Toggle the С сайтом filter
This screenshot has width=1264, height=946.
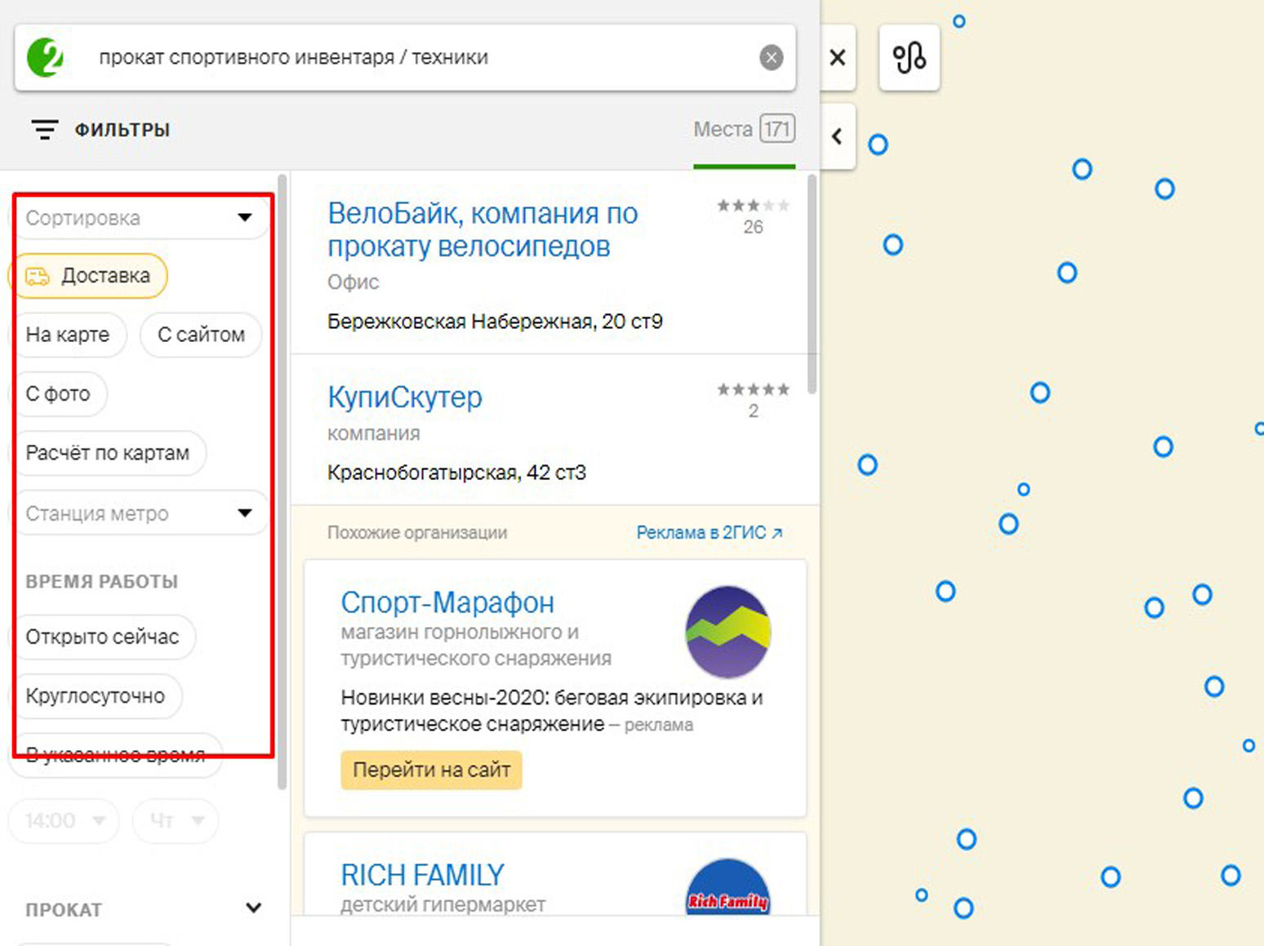[x=201, y=335]
